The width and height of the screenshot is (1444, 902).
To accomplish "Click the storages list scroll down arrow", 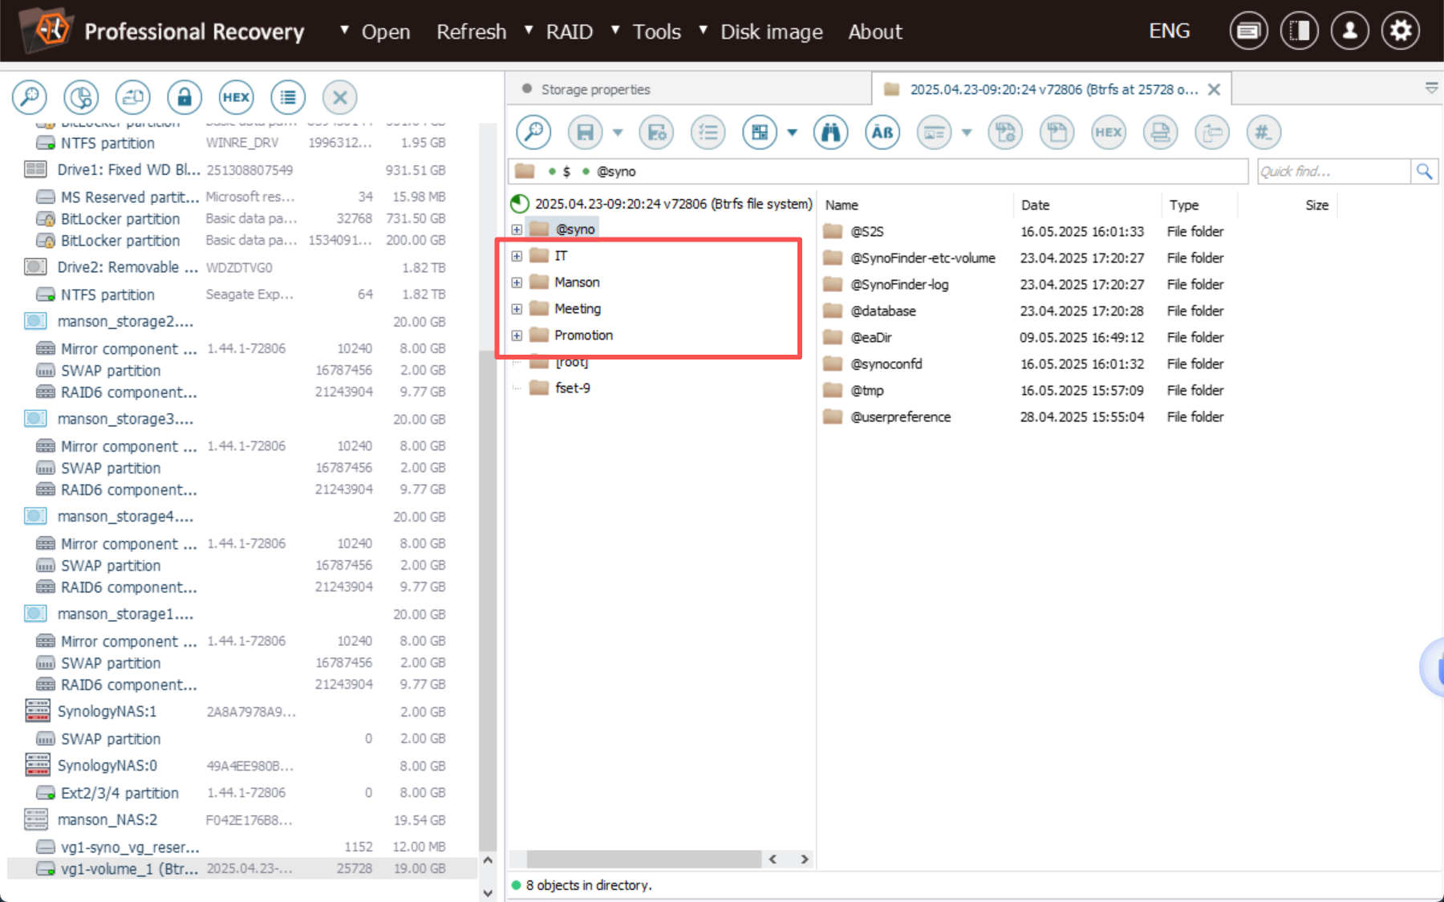I will pos(488,892).
